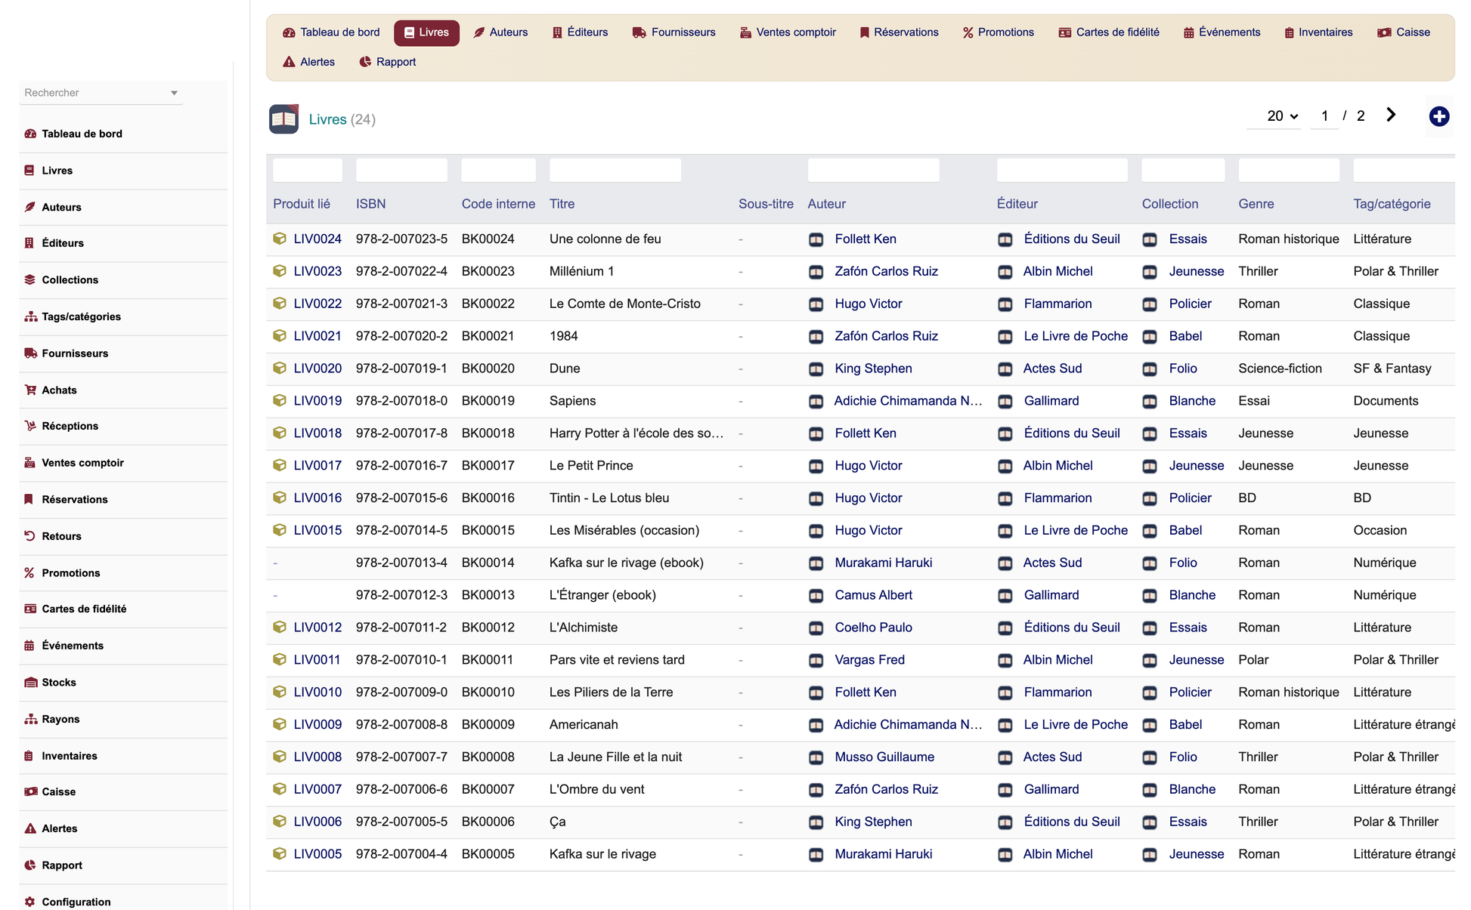Click genre "Science-fiction"
Screen dimensions: 1471x910
1280,369
